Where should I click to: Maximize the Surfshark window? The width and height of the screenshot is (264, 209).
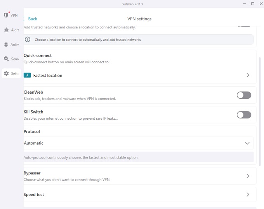tap(253, 4)
